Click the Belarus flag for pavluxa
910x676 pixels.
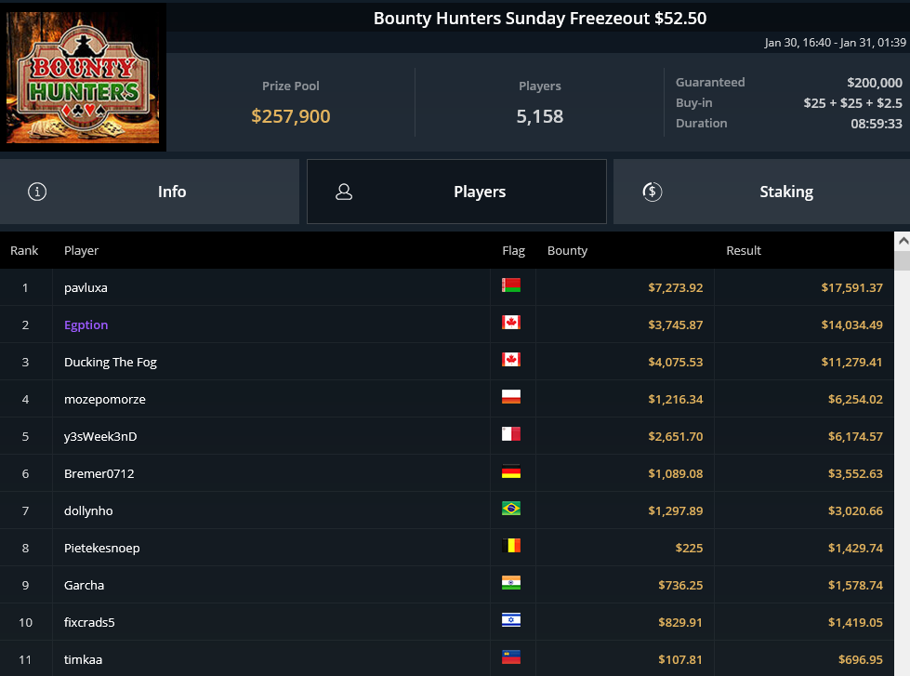tap(510, 285)
